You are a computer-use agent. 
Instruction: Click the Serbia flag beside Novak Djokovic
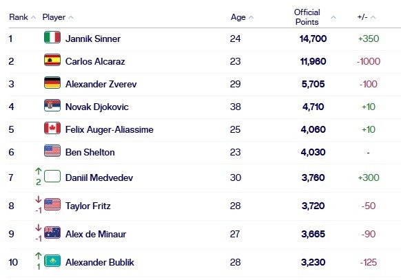click(52, 105)
